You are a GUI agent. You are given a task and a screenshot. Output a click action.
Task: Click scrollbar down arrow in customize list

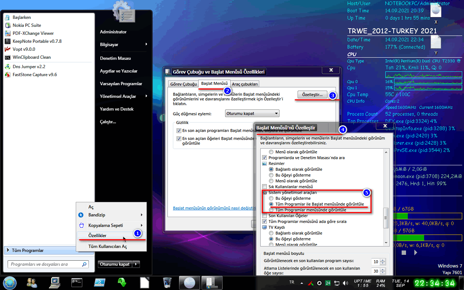pyautogui.click(x=386, y=243)
